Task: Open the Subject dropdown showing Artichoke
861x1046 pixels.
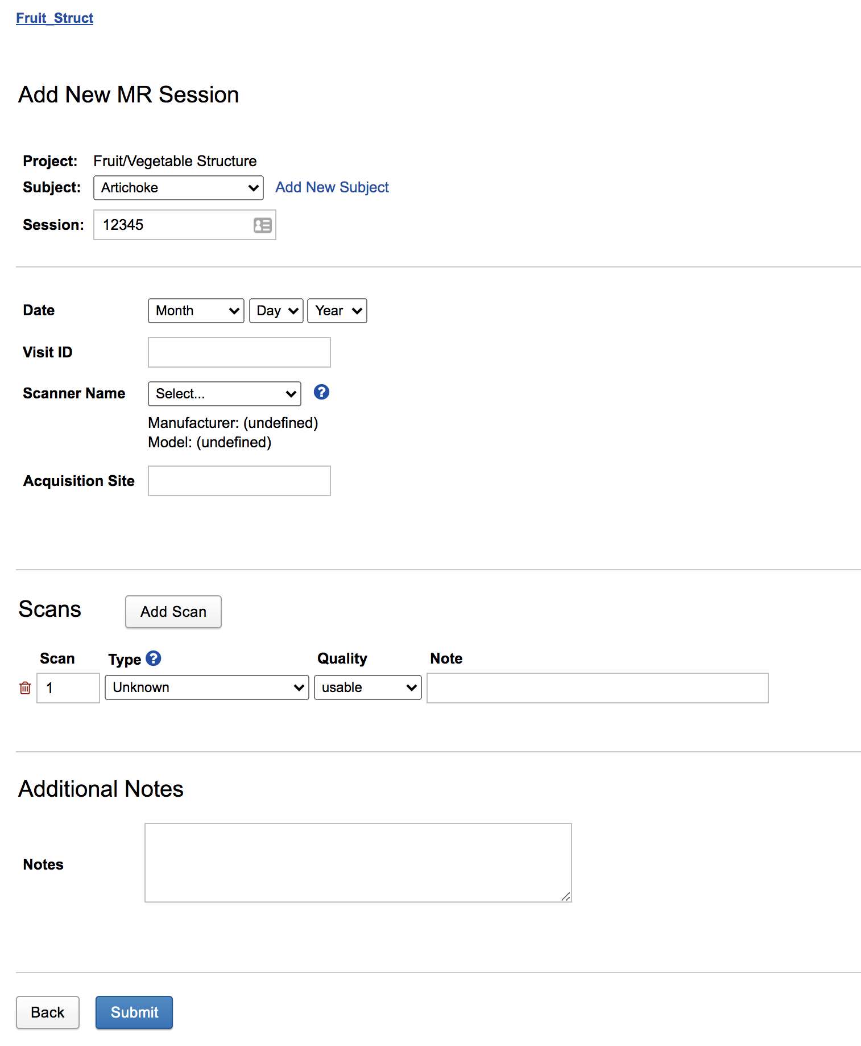Action: (178, 188)
